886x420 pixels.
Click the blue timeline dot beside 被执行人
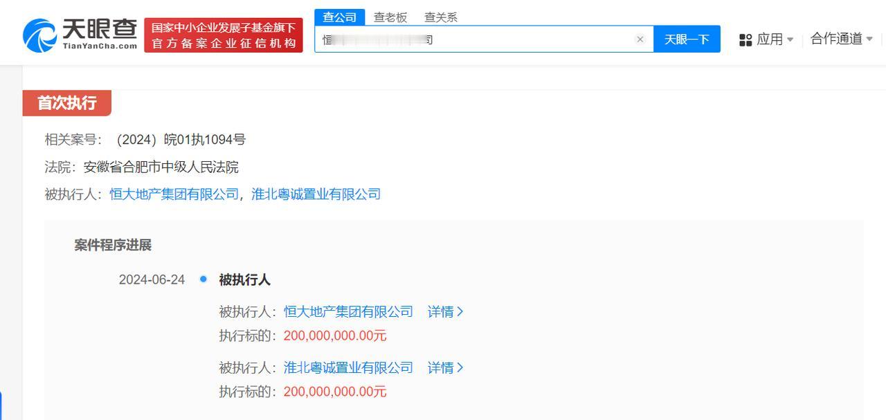point(204,279)
